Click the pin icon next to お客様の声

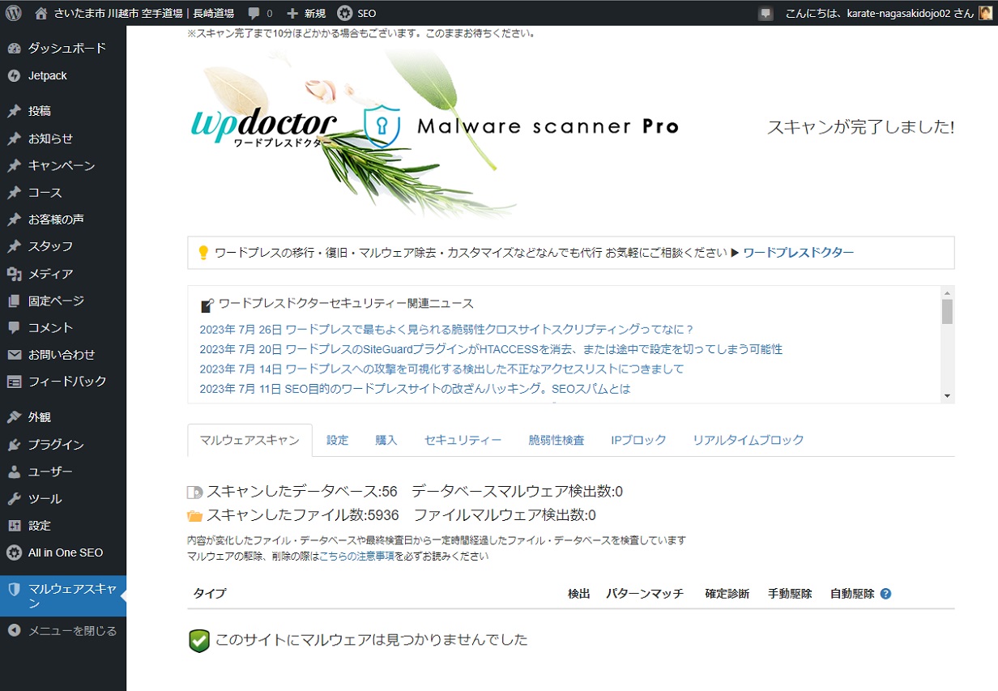coord(14,220)
